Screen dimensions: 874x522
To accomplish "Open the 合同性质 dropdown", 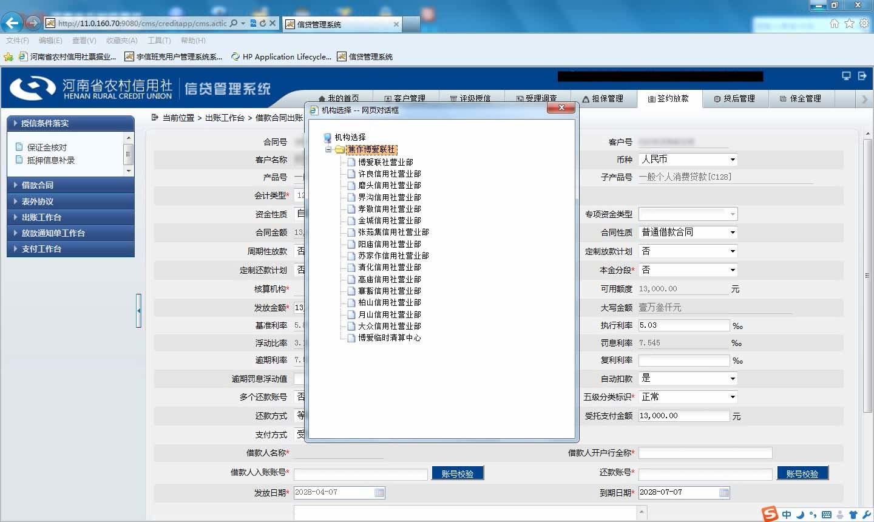I will pyautogui.click(x=688, y=232).
